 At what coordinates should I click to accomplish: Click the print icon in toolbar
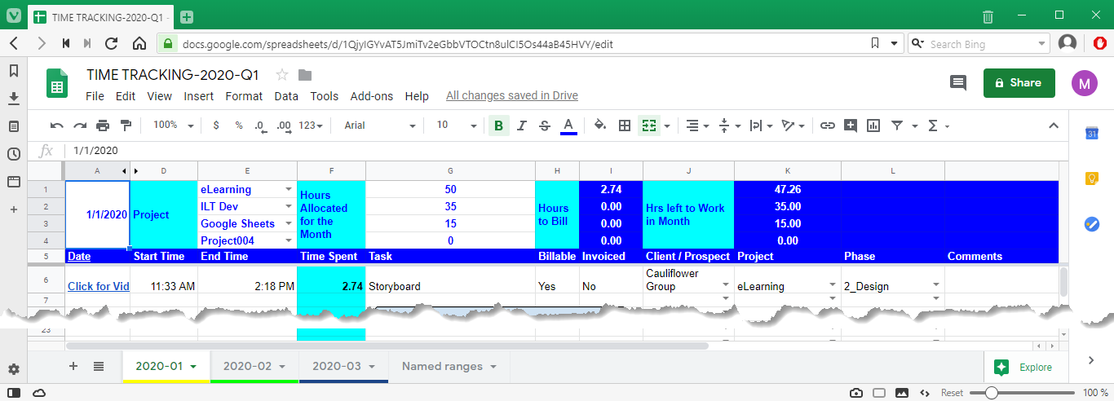tap(103, 126)
